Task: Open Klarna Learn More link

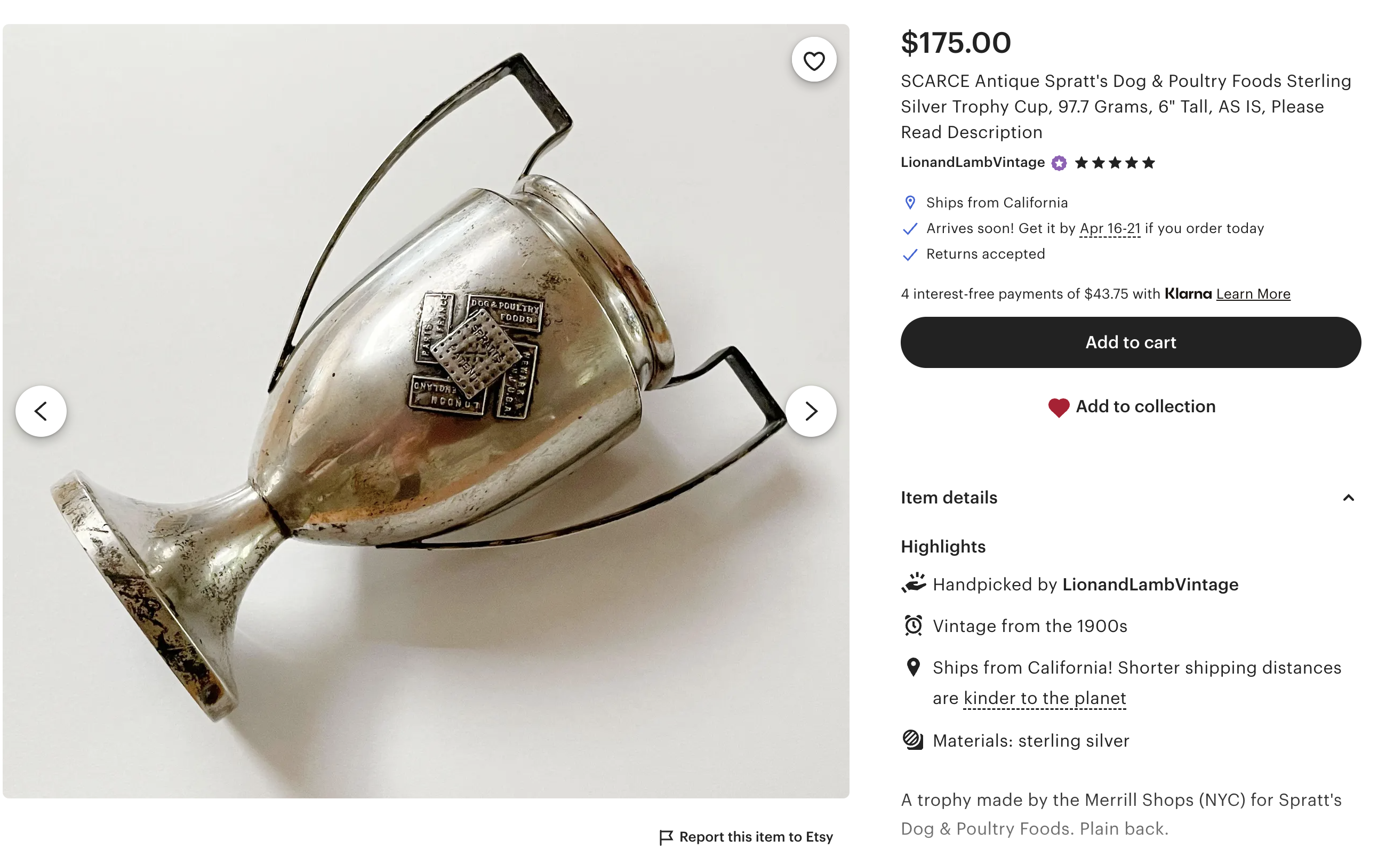Action: (x=1253, y=294)
